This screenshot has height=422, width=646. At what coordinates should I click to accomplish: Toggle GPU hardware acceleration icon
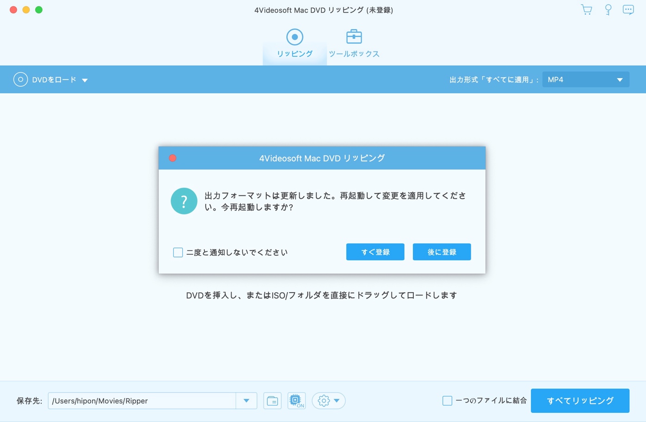[x=296, y=401]
